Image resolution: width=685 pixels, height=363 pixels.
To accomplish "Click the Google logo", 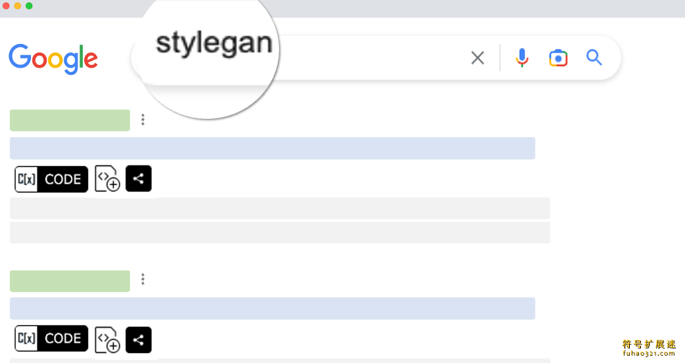I will point(53,59).
